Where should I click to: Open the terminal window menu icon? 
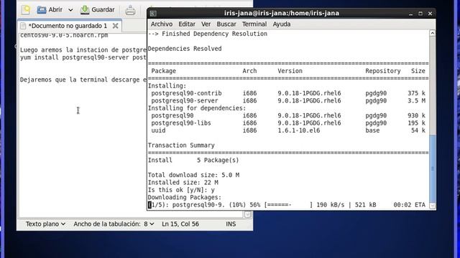(x=153, y=14)
